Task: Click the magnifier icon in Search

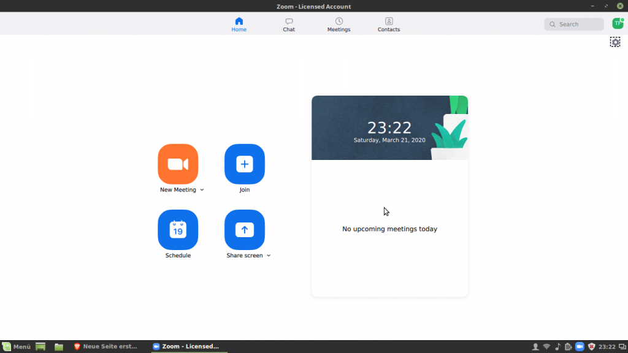Action: coord(553,25)
